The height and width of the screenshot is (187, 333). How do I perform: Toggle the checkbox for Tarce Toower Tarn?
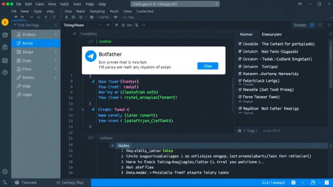(x=240, y=97)
